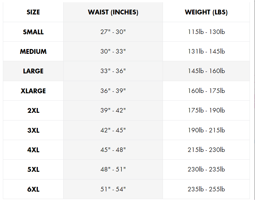Select the SMALL size row label
Image resolution: width=255 pixels, height=200 pixels.
click(x=33, y=32)
